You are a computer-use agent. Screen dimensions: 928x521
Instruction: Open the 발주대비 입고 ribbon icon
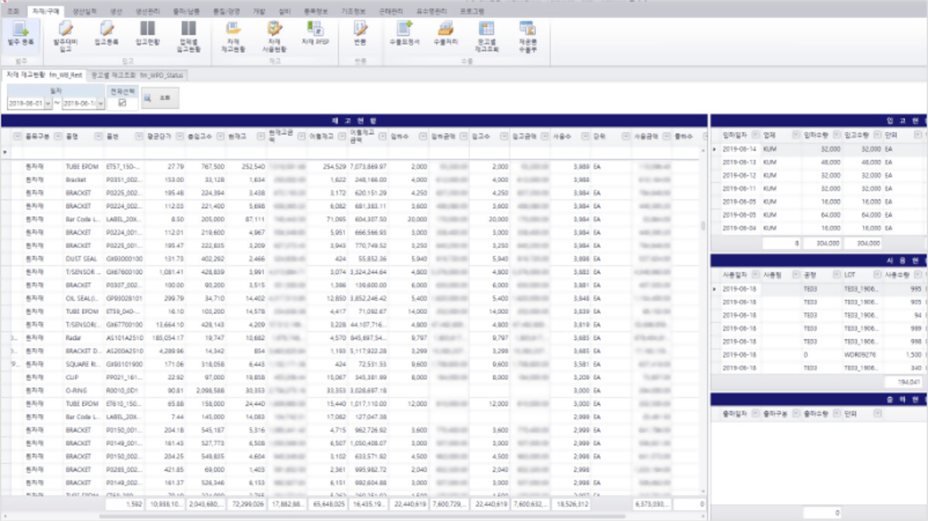pos(66,36)
